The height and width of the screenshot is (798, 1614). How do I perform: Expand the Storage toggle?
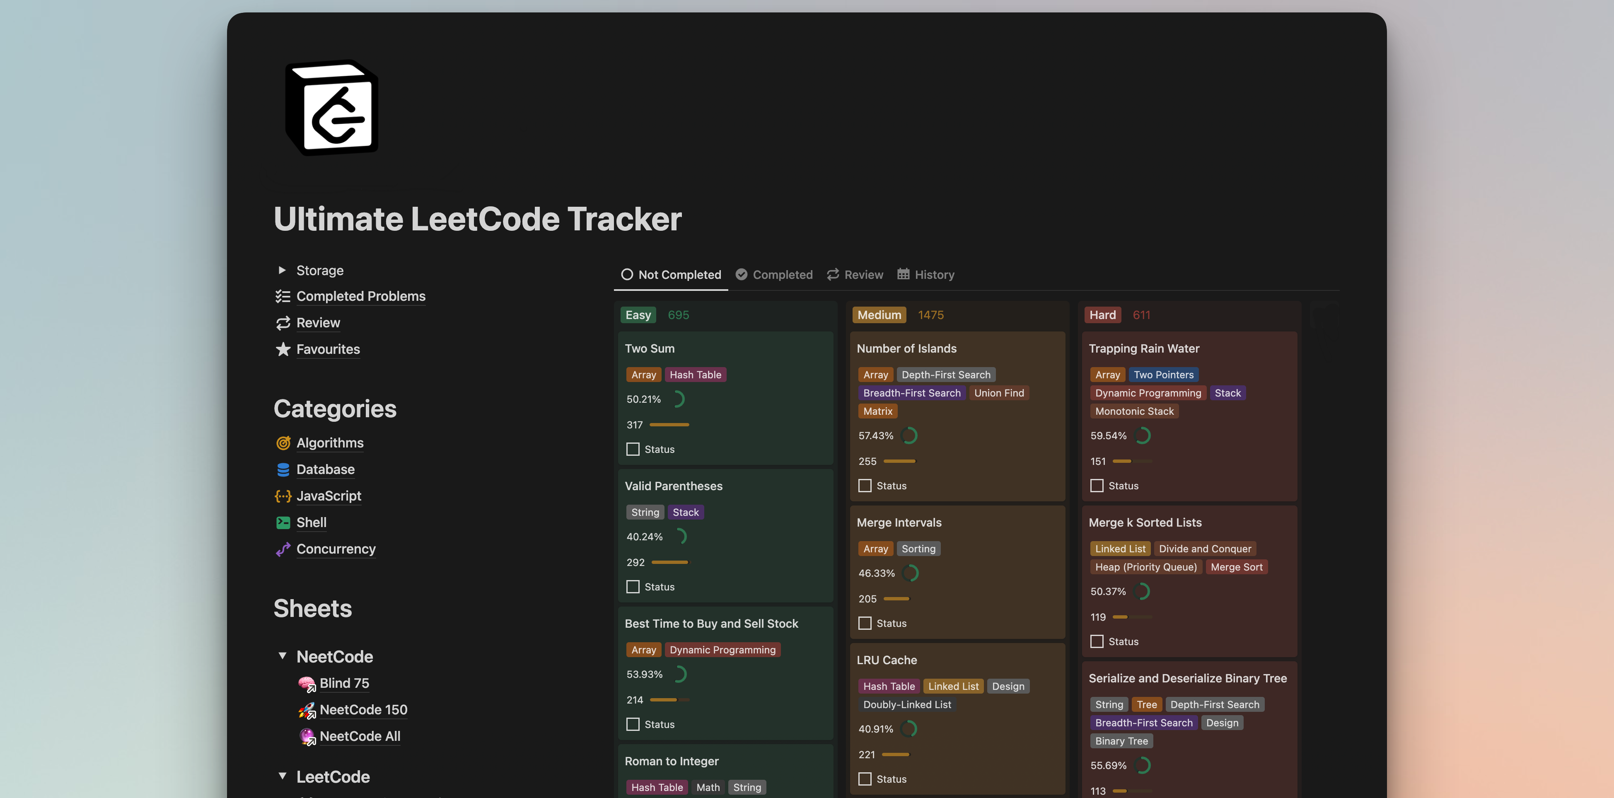click(282, 270)
